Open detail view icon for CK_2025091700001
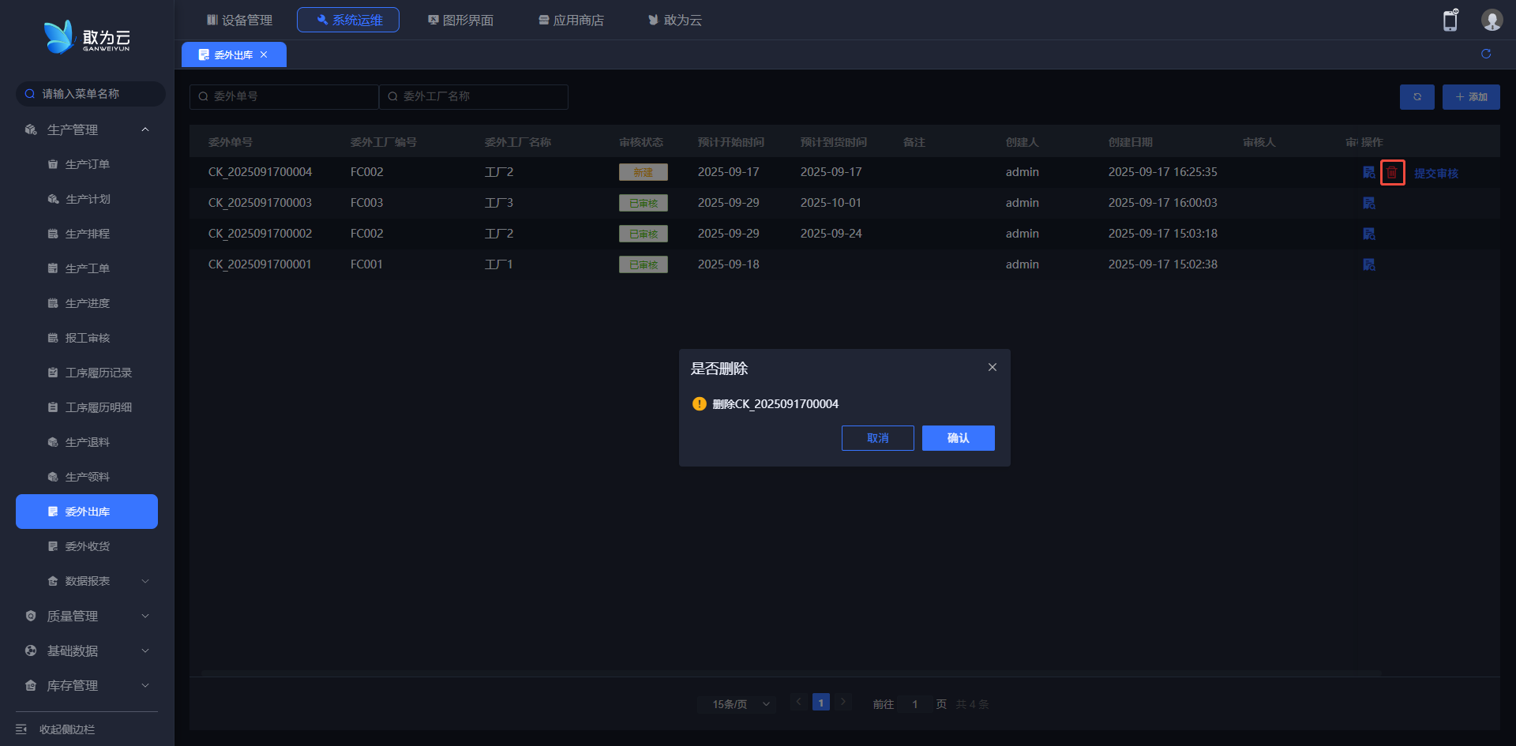Viewport: 1516px width, 746px height. click(x=1369, y=264)
